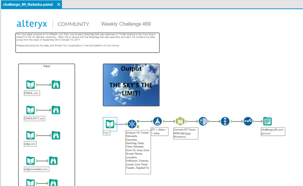Select the Output sky image comment box

point(131,85)
